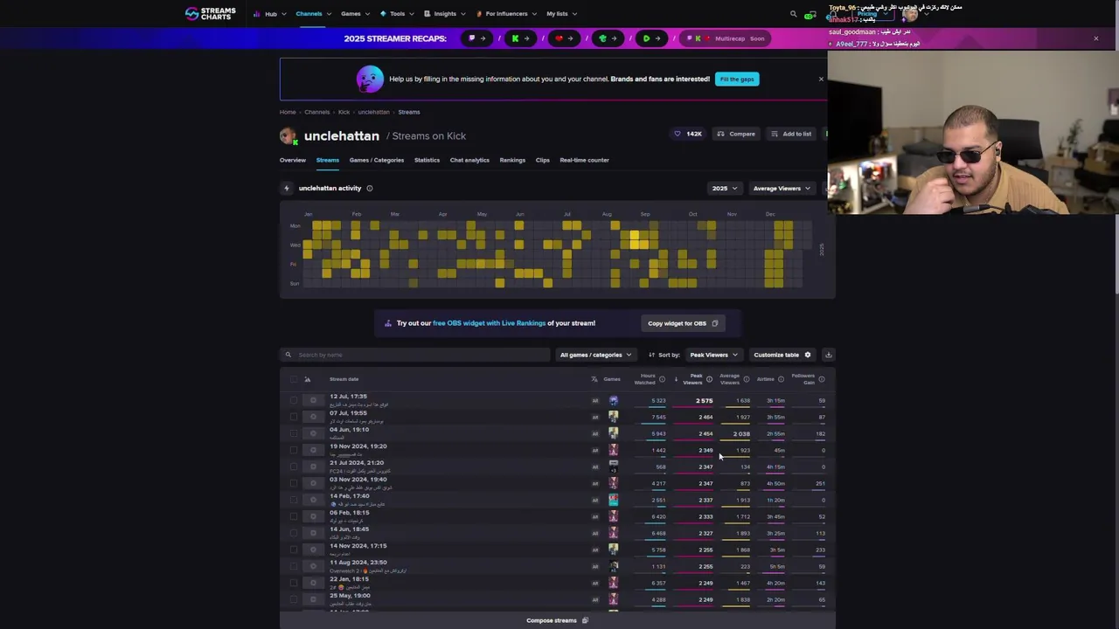Check the 07 Jul, 19:55 stream row
The width and height of the screenshot is (1119, 629).
[294, 417]
